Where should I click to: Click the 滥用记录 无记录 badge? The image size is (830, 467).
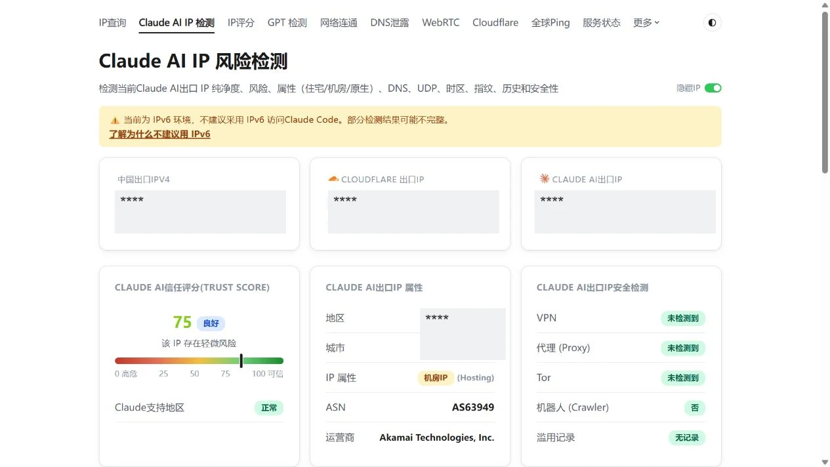(x=687, y=437)
